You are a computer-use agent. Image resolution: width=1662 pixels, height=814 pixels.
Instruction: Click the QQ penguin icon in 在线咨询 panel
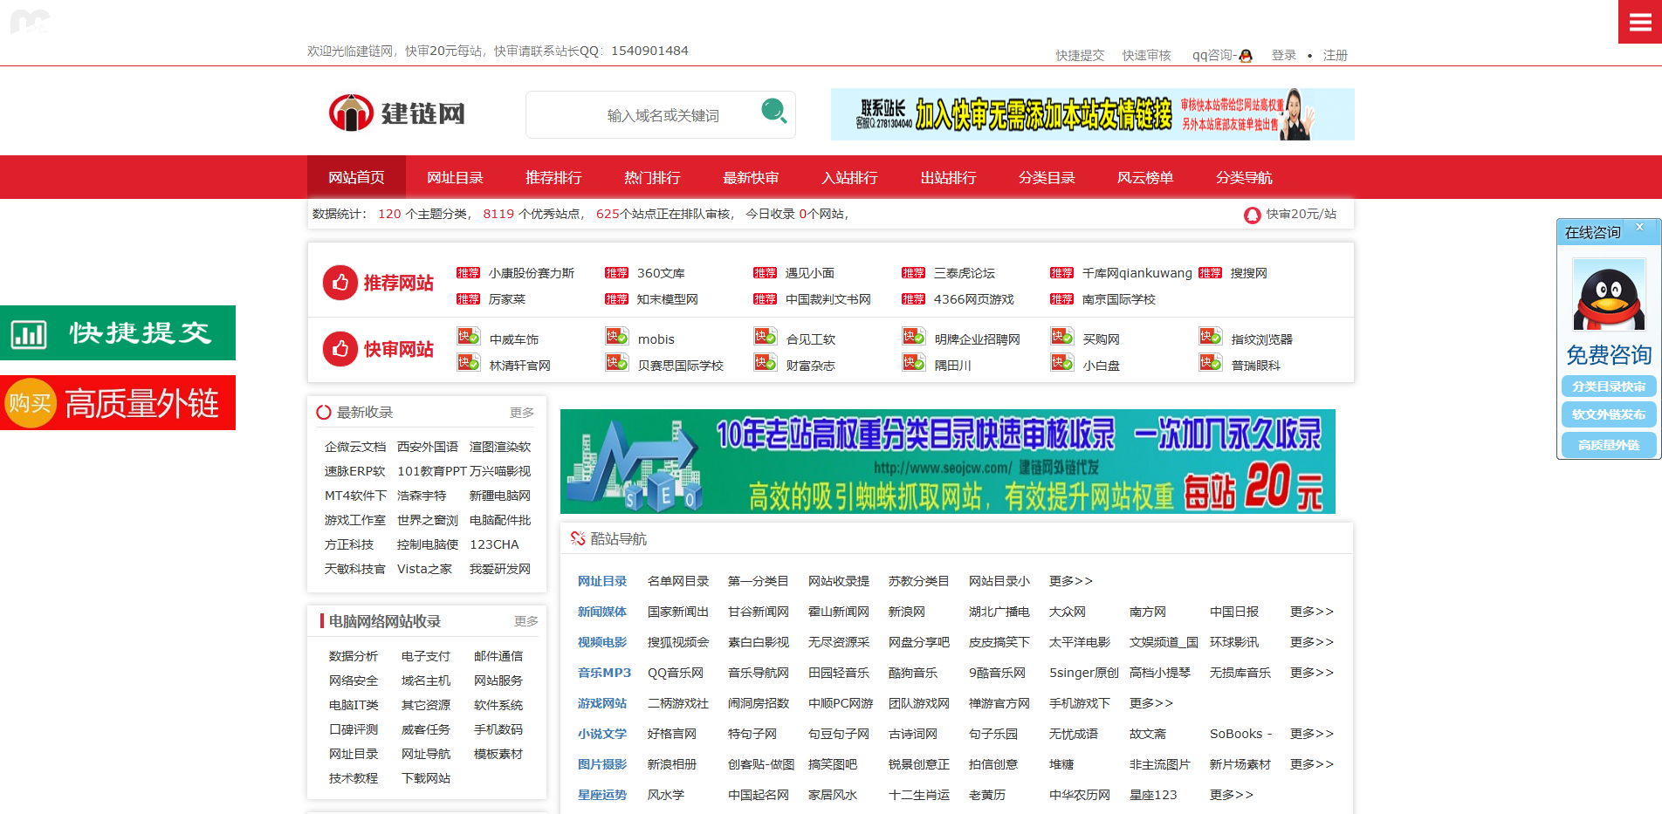click(x=1607, y=293)
